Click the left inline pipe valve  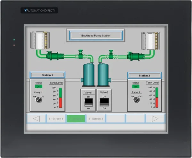[81, 54]
